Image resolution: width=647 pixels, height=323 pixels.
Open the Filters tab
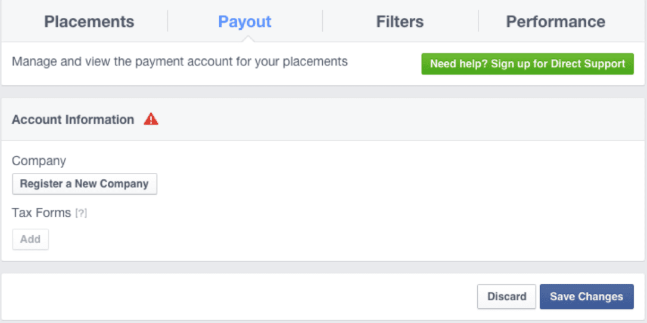(400, 21)
